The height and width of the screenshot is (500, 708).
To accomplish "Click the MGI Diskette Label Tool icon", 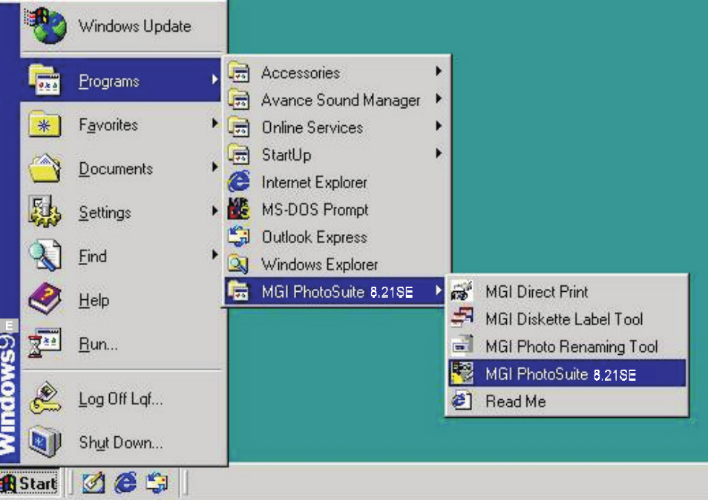I will tap(462, 319).
